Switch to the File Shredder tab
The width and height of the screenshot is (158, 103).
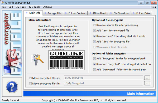pyautogui.click(x=119, y=13)
